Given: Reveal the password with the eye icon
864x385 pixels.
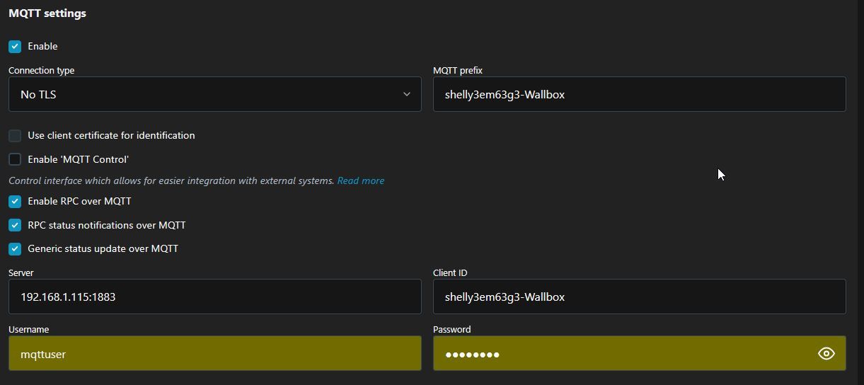Looking at the screenshot, I should (826, 354).
